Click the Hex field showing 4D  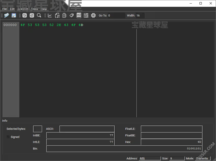click(172, 142)
